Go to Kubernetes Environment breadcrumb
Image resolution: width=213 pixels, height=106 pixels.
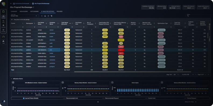click(22, 3)
